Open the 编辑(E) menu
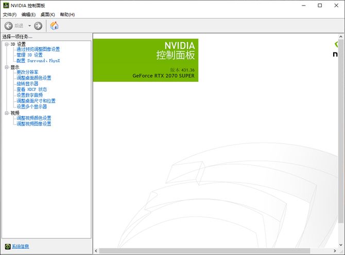Viewport: 345px width, 255px height. [x=29, y=14]
